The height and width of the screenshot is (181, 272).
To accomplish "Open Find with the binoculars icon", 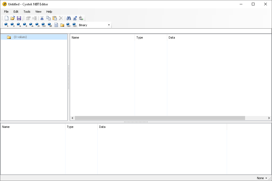I will click(69, 18).
